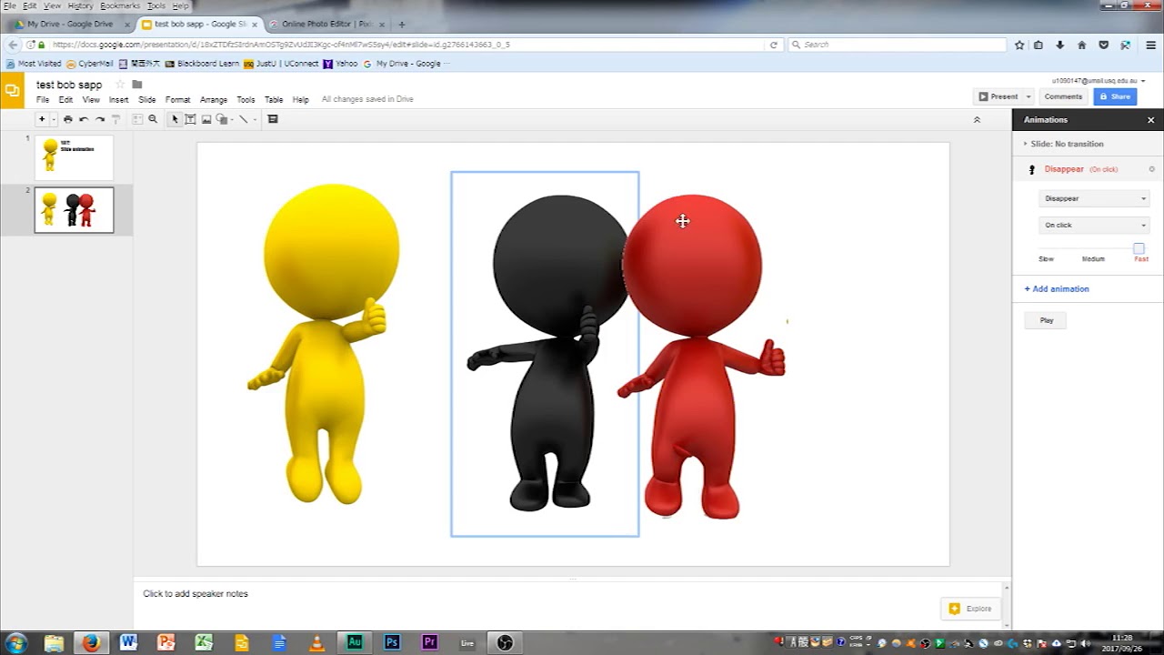
Task: Start presentation with Present button
Action: [998, 96]
